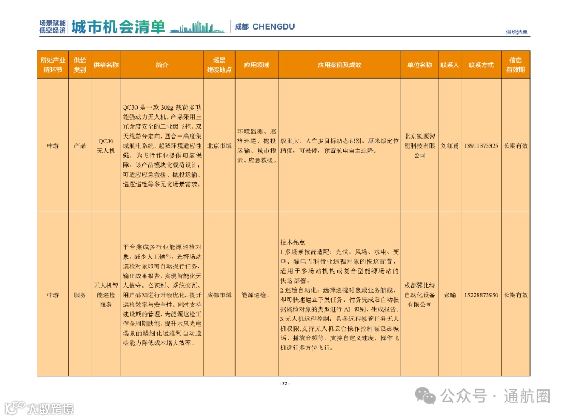
Task: Click 中游 in the 无人机智能巡检服务 row
Action: tap(53, 295)
